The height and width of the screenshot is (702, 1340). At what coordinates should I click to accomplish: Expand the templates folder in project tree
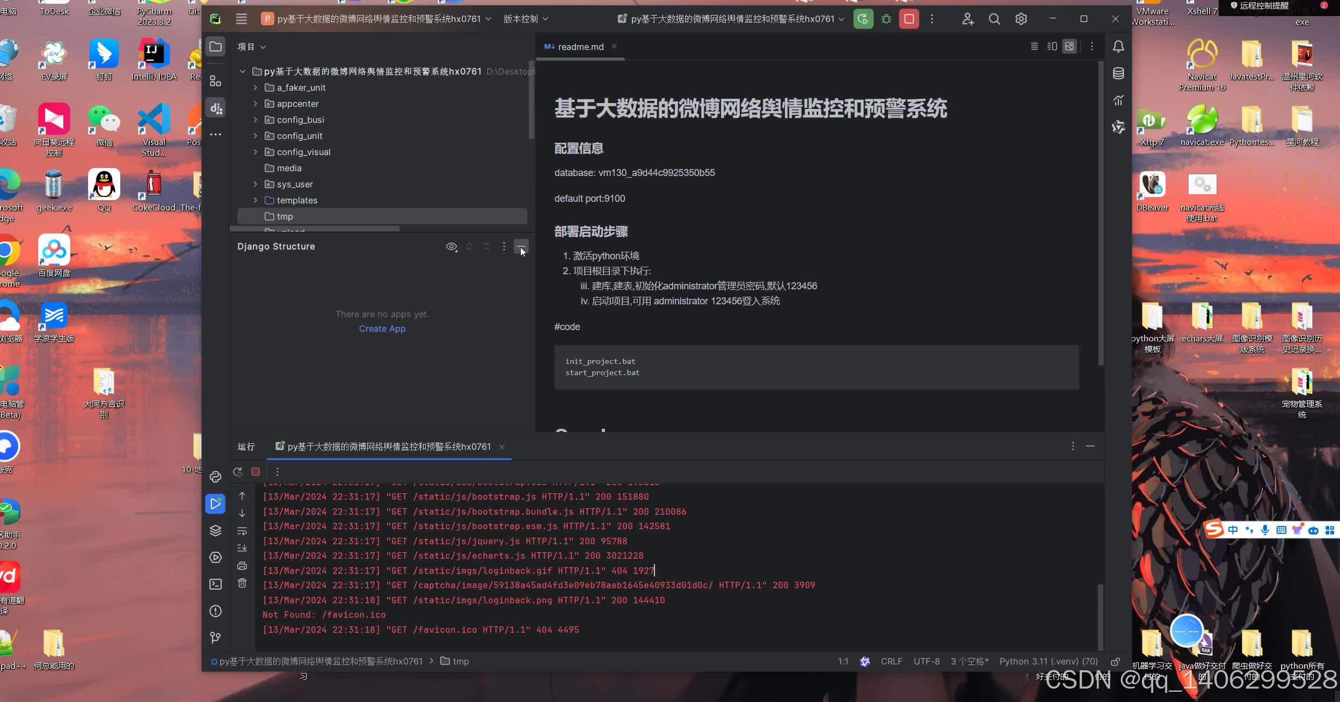coord(256,200)
